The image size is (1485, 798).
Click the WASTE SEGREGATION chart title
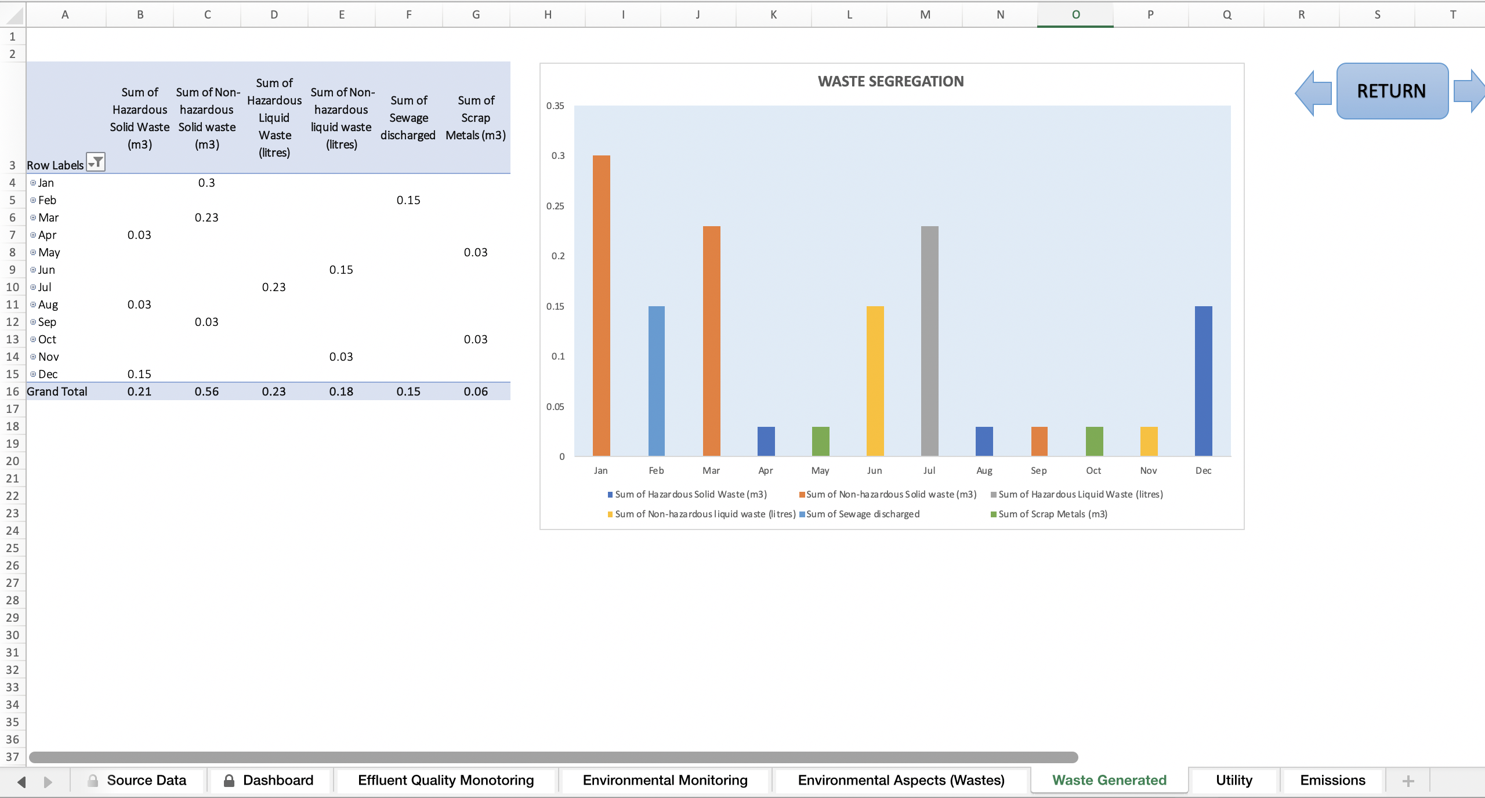[x=891, y=81]
